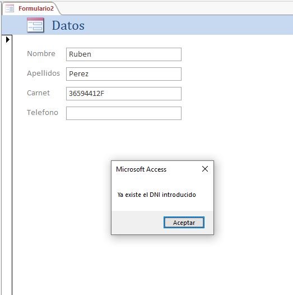Screen dimensions: 293x295
Task: Close the Microsoft Access message box
Action: point(205,169)
